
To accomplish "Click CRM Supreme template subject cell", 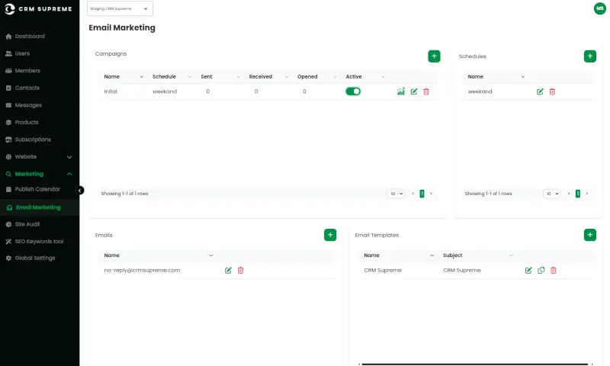I will (x=462, y=271).
